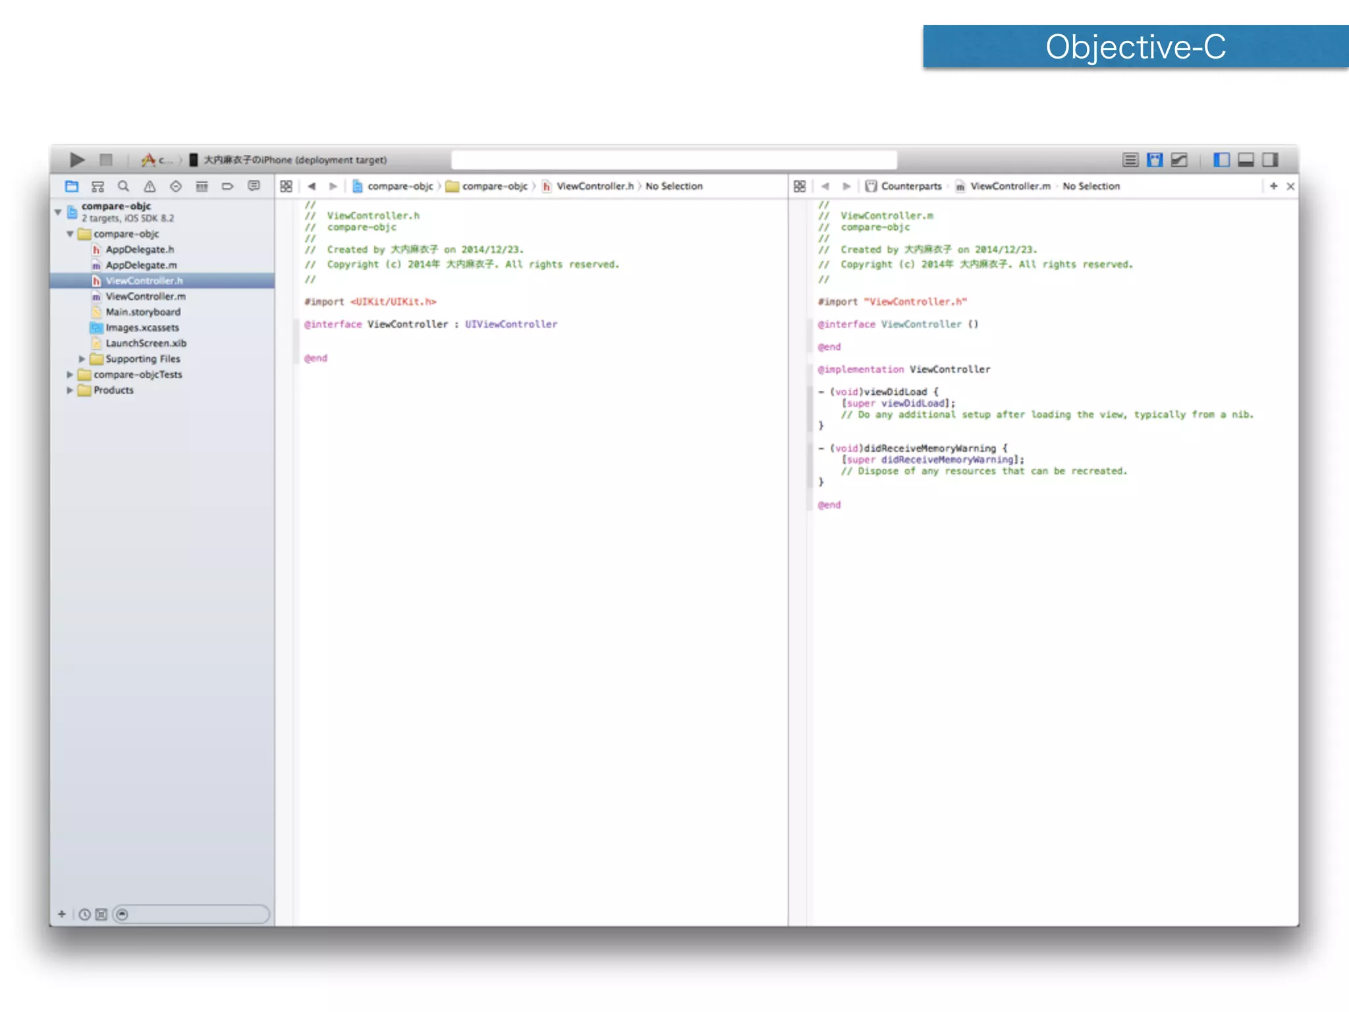Show the Test navigator
Image resolution: width=1349 pixels, height=1012 pixels.
click(175, 186)
